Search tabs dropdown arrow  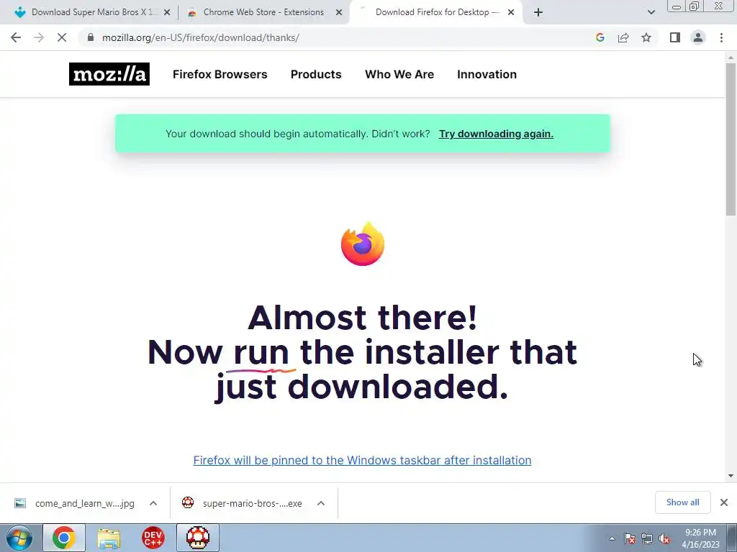651,12
